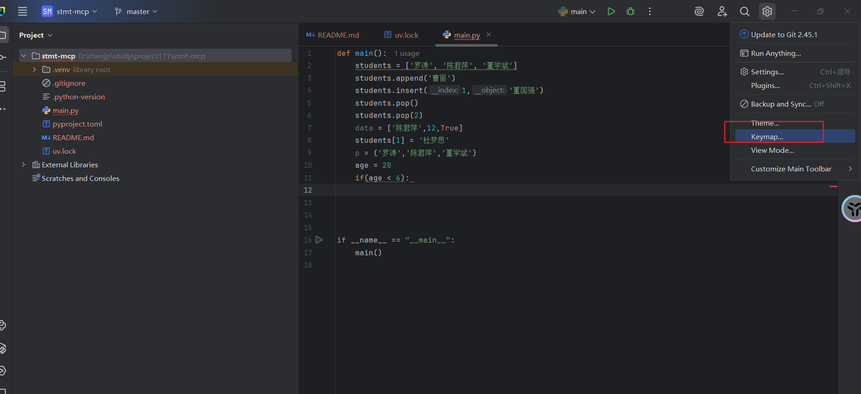The height and width of the screenshot is (394, 861).
Task: Click the '1 usage' hint link
Action: pyautogui.click(x=406, y=54)
